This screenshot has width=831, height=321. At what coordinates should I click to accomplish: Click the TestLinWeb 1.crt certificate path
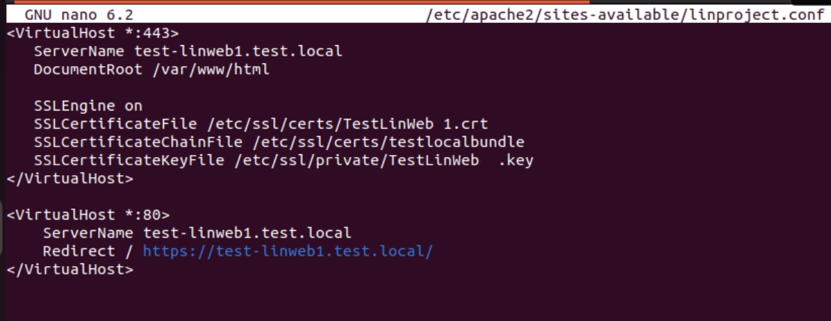(347, 124)
